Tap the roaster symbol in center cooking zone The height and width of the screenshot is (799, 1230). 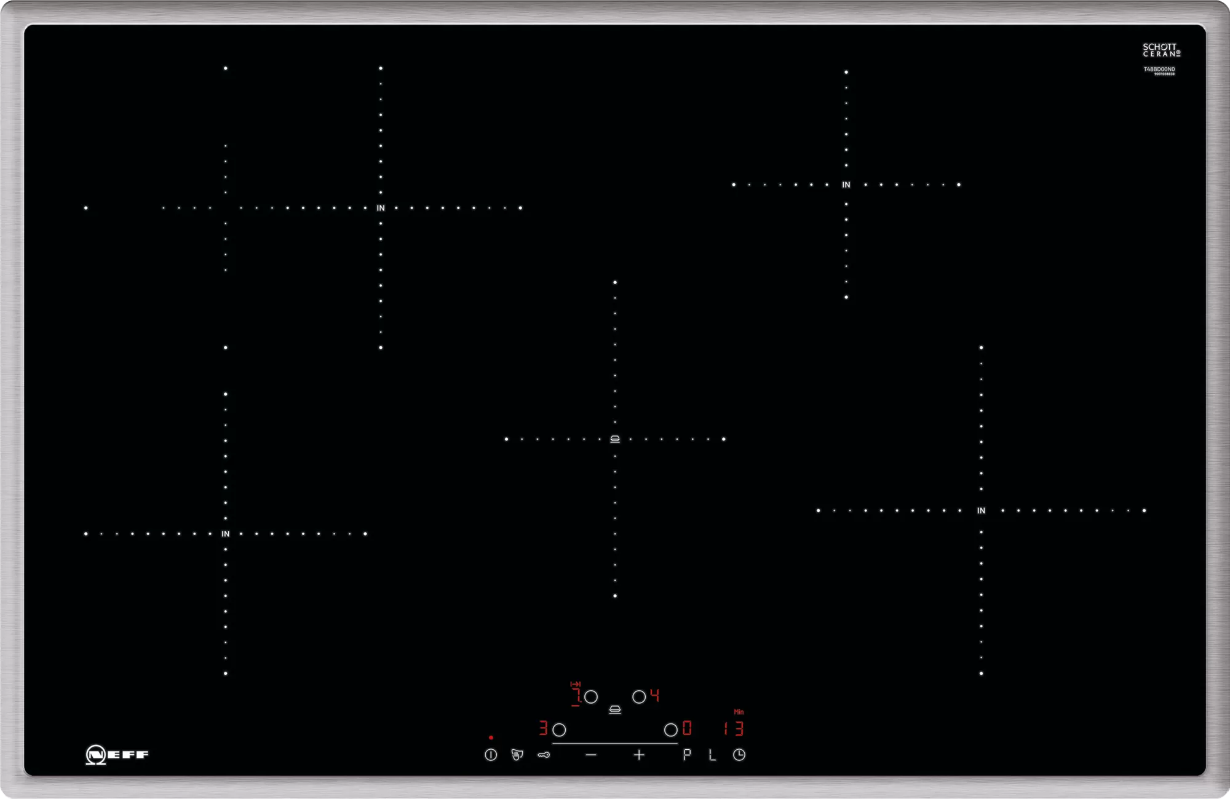coord(615,439)
